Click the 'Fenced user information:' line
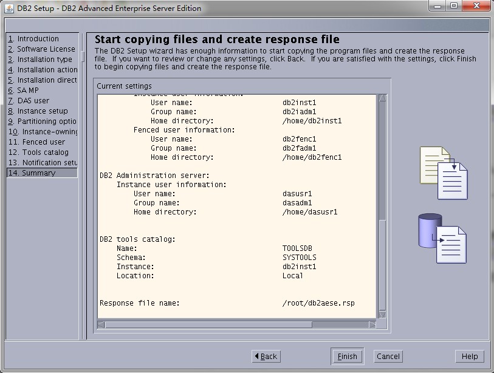The width and height of the screenshot is (494, 373). tap(184, 130)
